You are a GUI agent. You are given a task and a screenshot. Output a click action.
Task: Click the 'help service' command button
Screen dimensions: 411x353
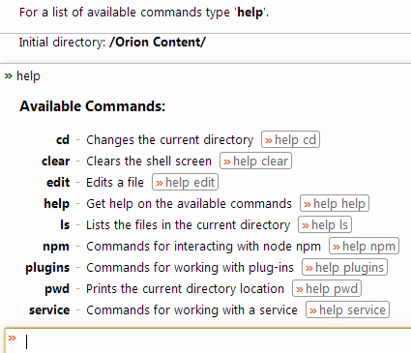[347, 309]
